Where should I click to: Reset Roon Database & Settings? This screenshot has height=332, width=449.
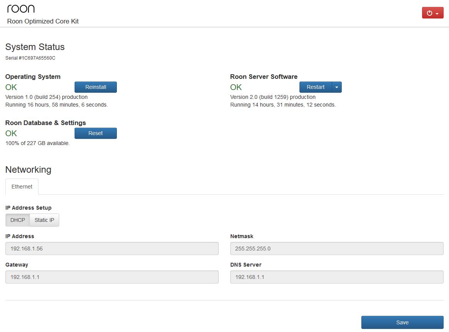click(x=95, y=133)
